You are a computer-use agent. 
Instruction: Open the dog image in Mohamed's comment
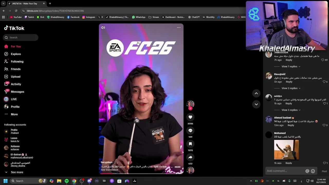pyautogui.click(x=286, y=150)
